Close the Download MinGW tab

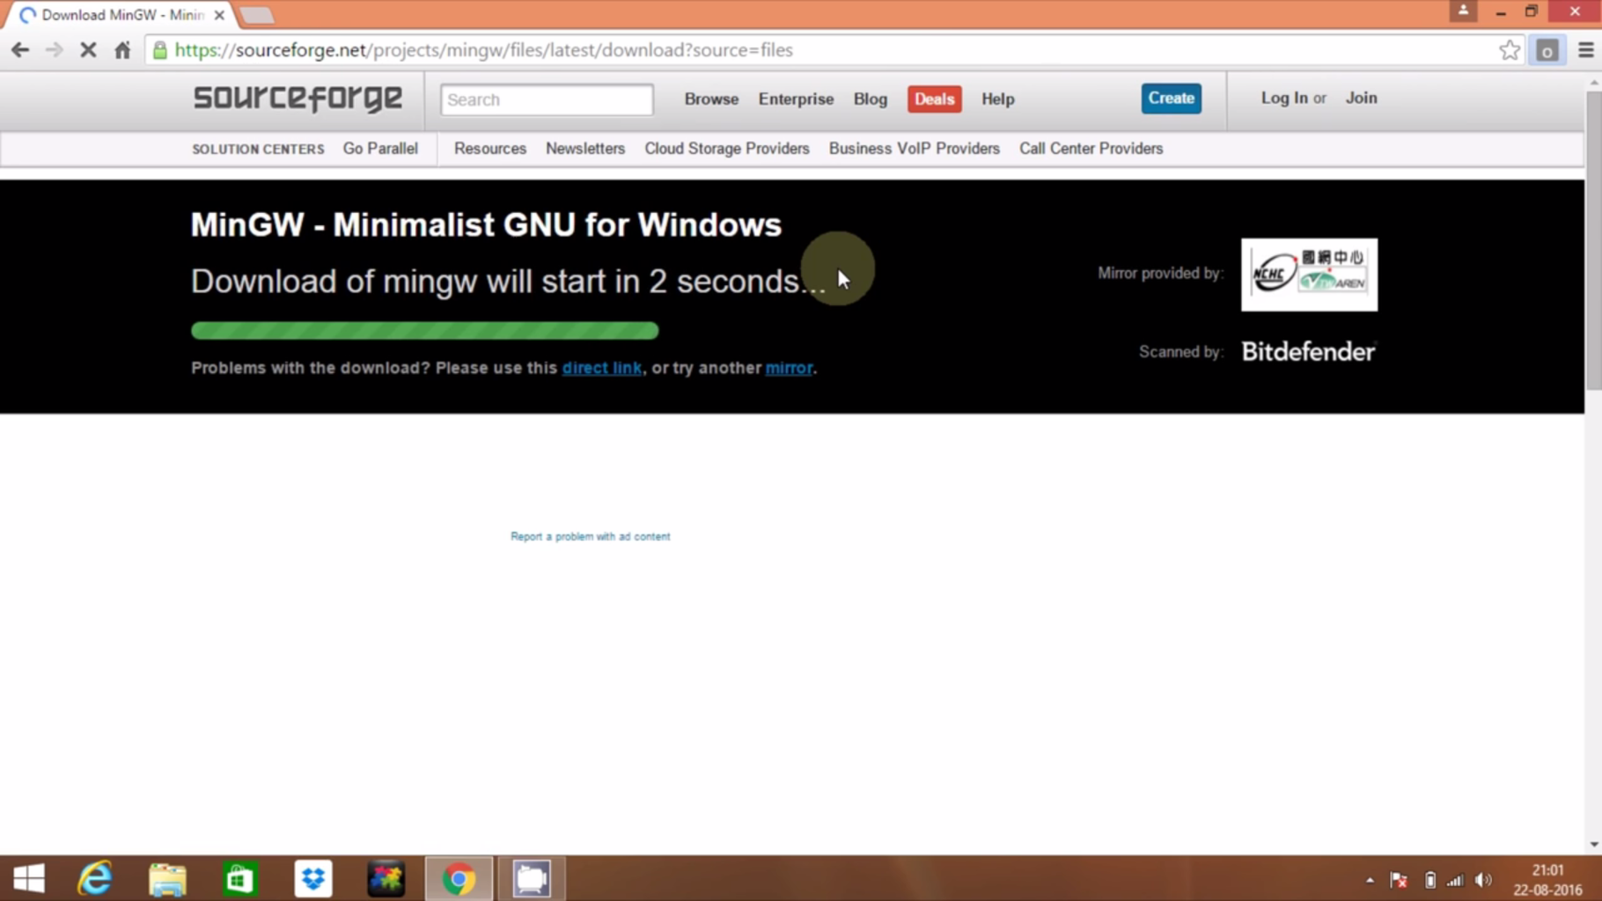219,15
